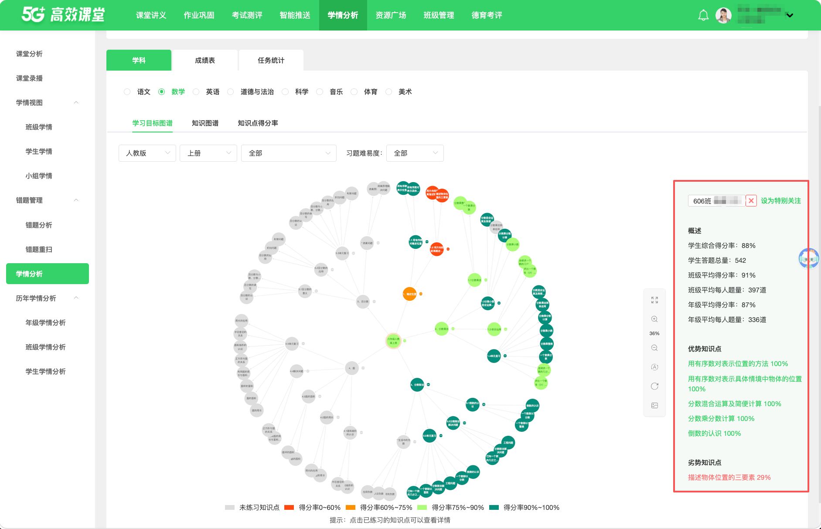Open the notification bell
The width and height of the screenshot is (821, 529).
[x=703, y=15]
